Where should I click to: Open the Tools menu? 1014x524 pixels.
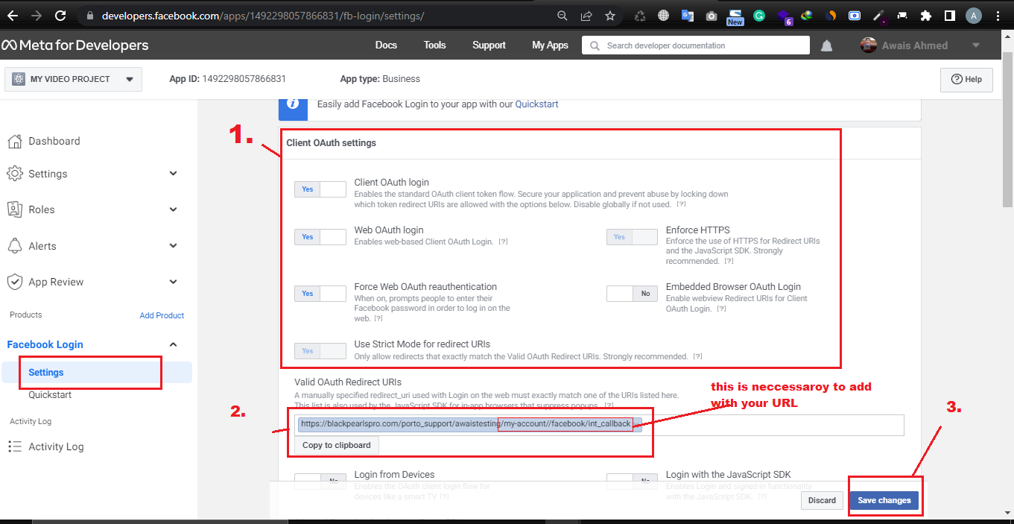[x=435, y=45]
